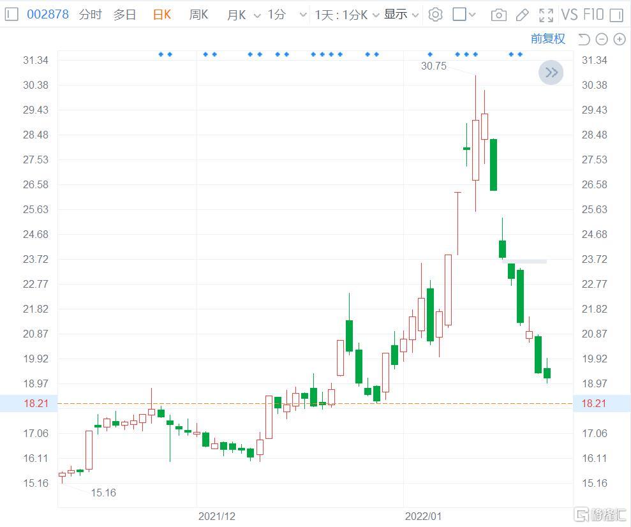Viewport: 631px width, 527px height.
Task: Click the 2021/12 date axis label
Action: pos(217,516)
